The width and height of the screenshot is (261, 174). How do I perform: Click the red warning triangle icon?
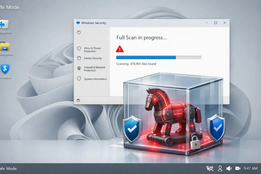(120, 49)
